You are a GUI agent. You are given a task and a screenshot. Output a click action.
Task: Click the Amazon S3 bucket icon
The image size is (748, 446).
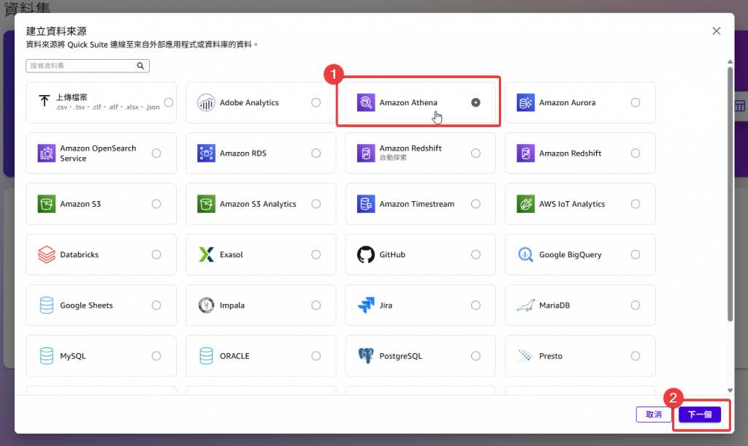point(47,204)
